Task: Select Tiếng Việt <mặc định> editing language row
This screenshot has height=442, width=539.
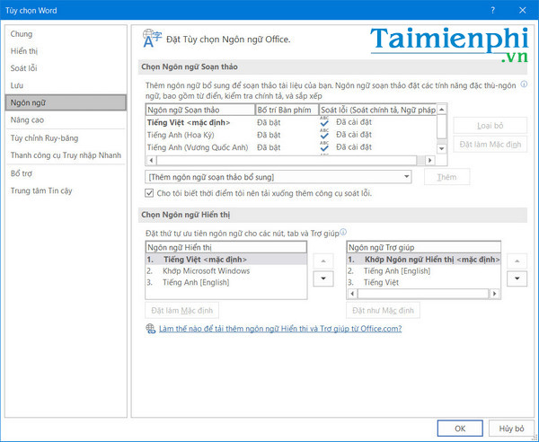Action: (291, 122)
